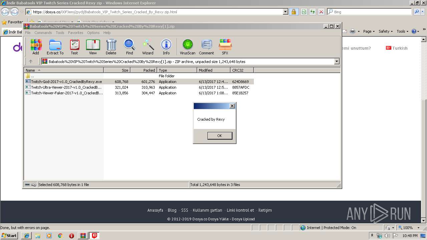
Task: Sort the file list by Name column
Action: [64, 70]
